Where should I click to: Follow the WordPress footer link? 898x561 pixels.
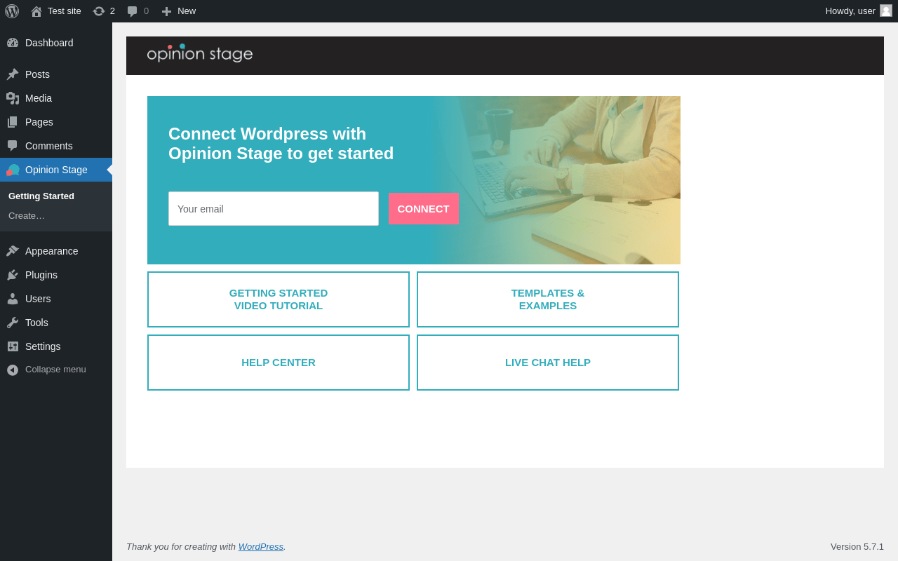[261, 547]
